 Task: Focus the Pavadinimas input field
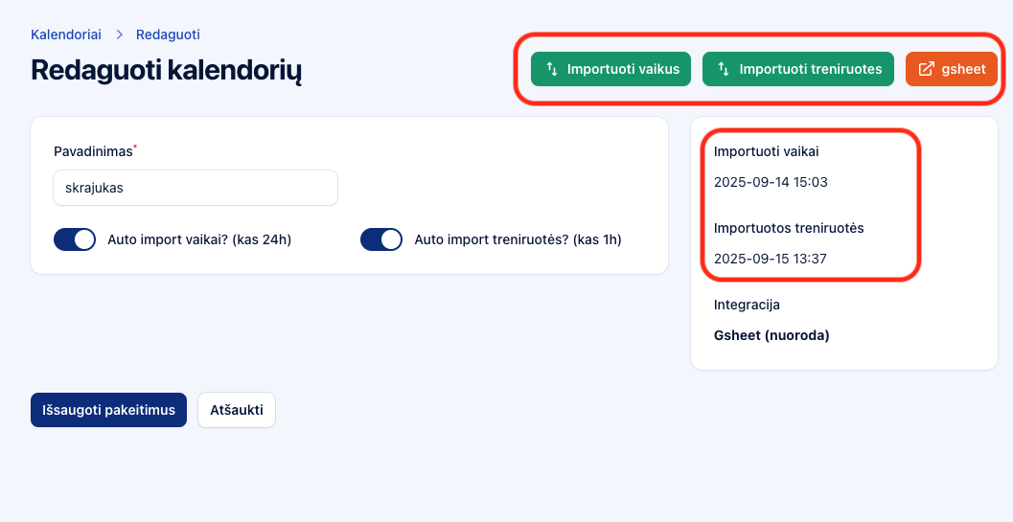point(196,188)
